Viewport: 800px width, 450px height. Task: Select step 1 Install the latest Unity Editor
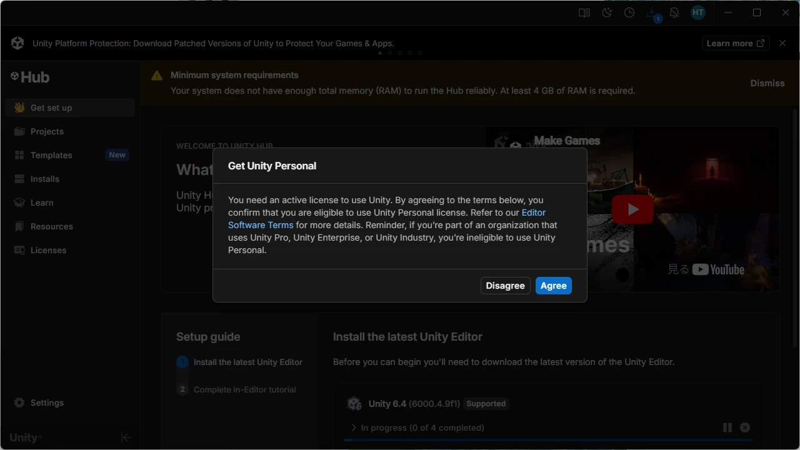(x=240, y=362)
